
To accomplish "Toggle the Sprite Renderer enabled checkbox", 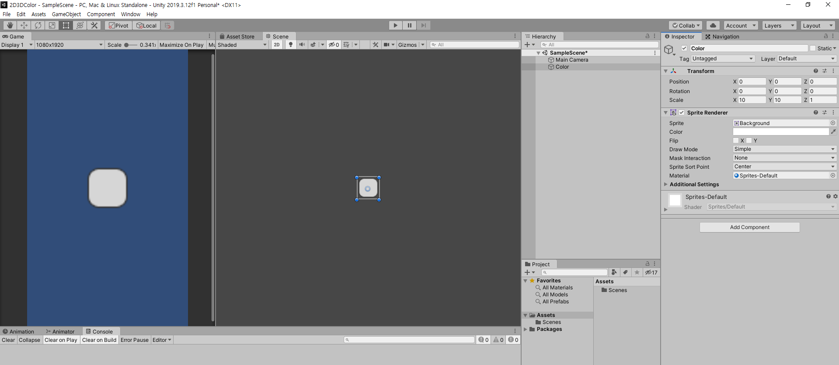I will 682,112.
